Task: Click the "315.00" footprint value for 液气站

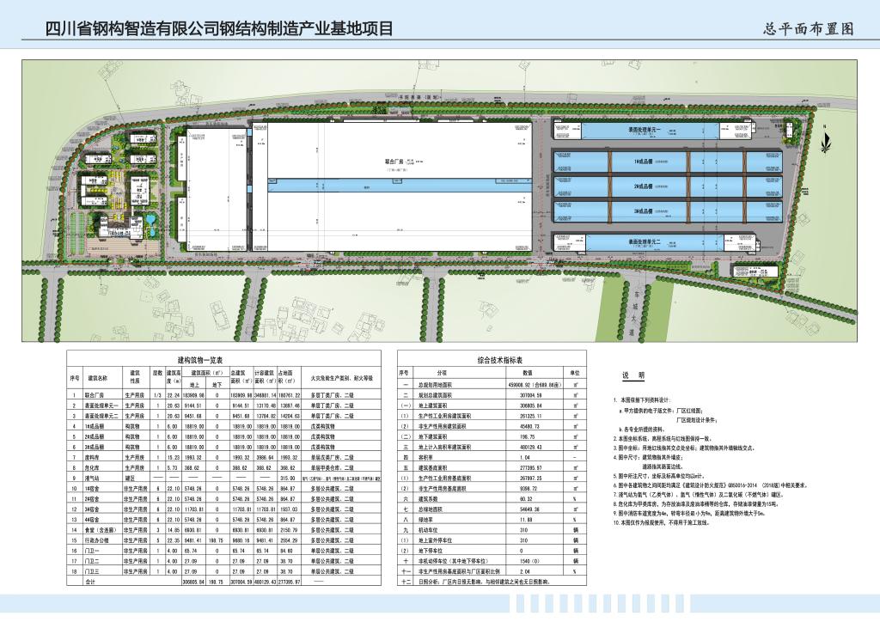Action: (289, 479)
